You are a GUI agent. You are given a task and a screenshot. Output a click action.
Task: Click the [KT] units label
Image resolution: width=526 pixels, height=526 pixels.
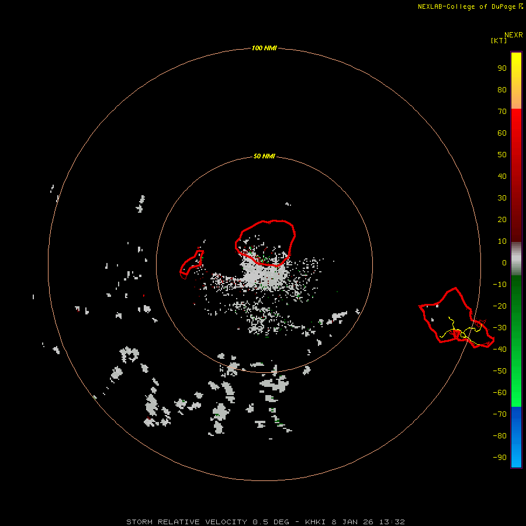[499, 40]
